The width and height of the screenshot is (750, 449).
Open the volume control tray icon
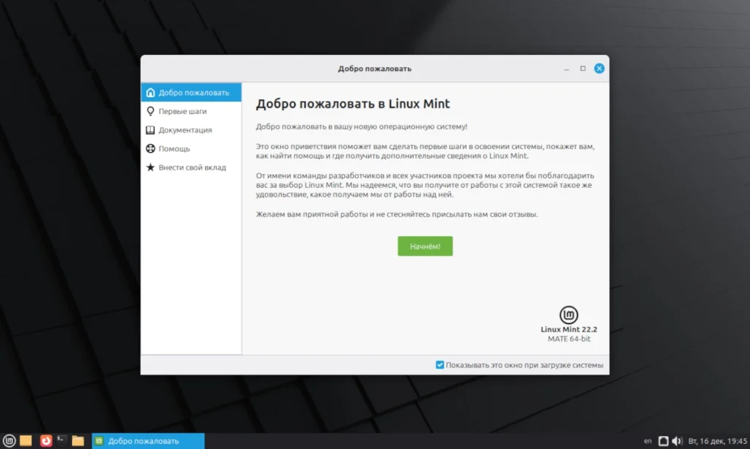[677, 441]
